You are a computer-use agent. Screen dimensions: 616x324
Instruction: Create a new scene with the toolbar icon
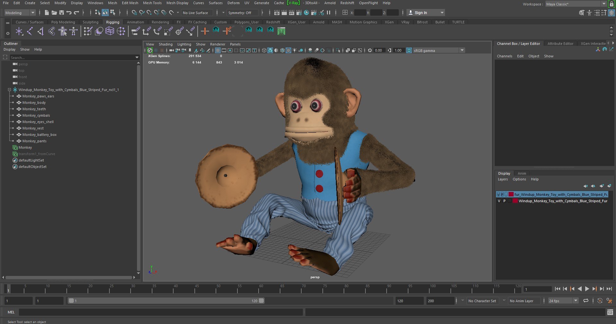click(47, 12)
